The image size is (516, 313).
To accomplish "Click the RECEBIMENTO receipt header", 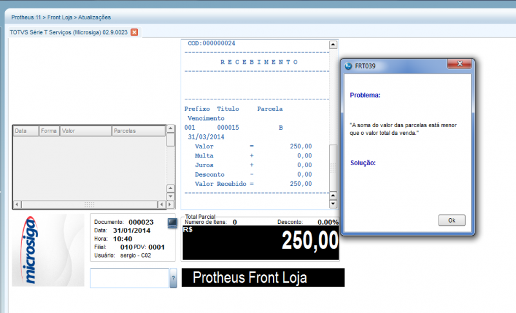I will (259, 62).
